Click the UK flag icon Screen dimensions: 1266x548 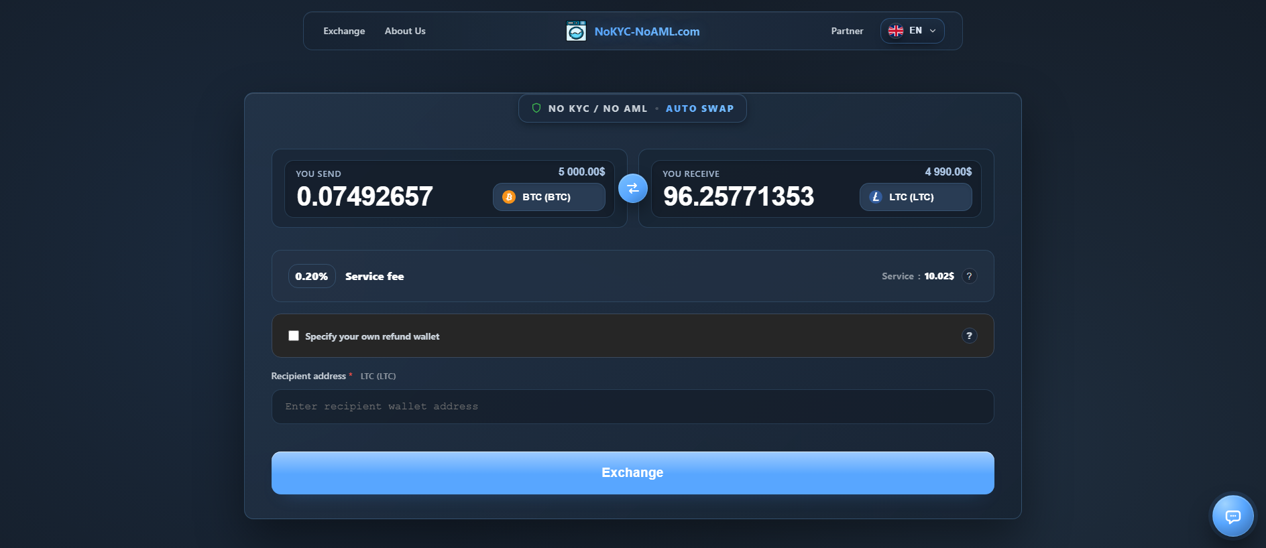(896, 31)
